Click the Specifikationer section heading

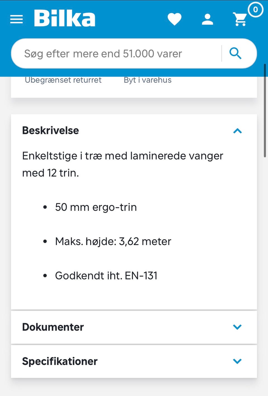pyautogui.click(x=60, y=361)
